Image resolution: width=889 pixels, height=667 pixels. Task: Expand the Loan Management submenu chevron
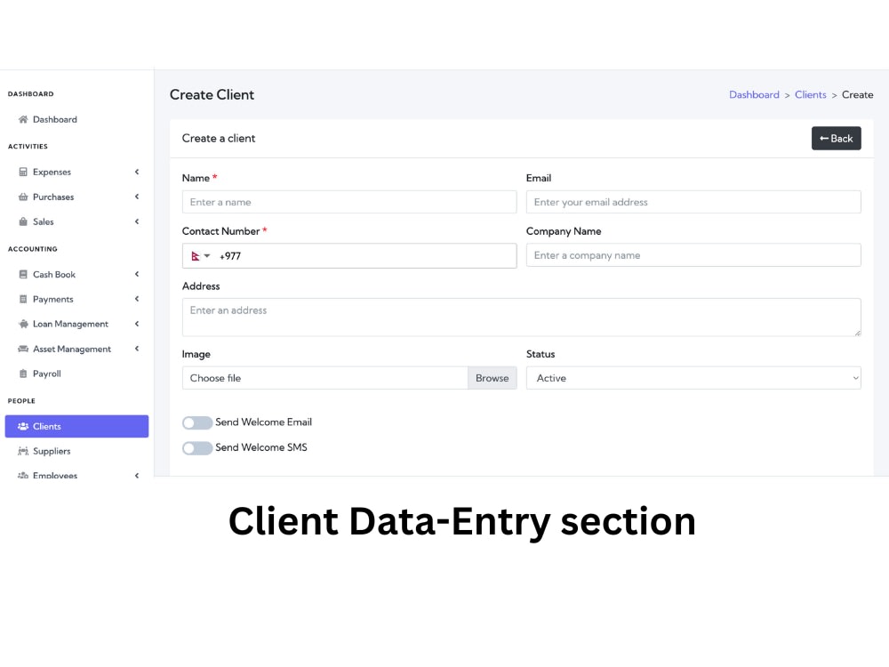pyautogui.click(x=137, y=324)
